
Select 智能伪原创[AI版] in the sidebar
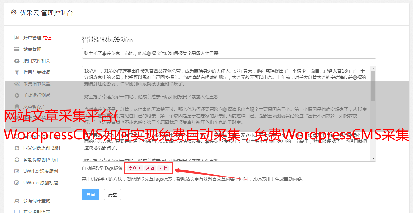41,160
